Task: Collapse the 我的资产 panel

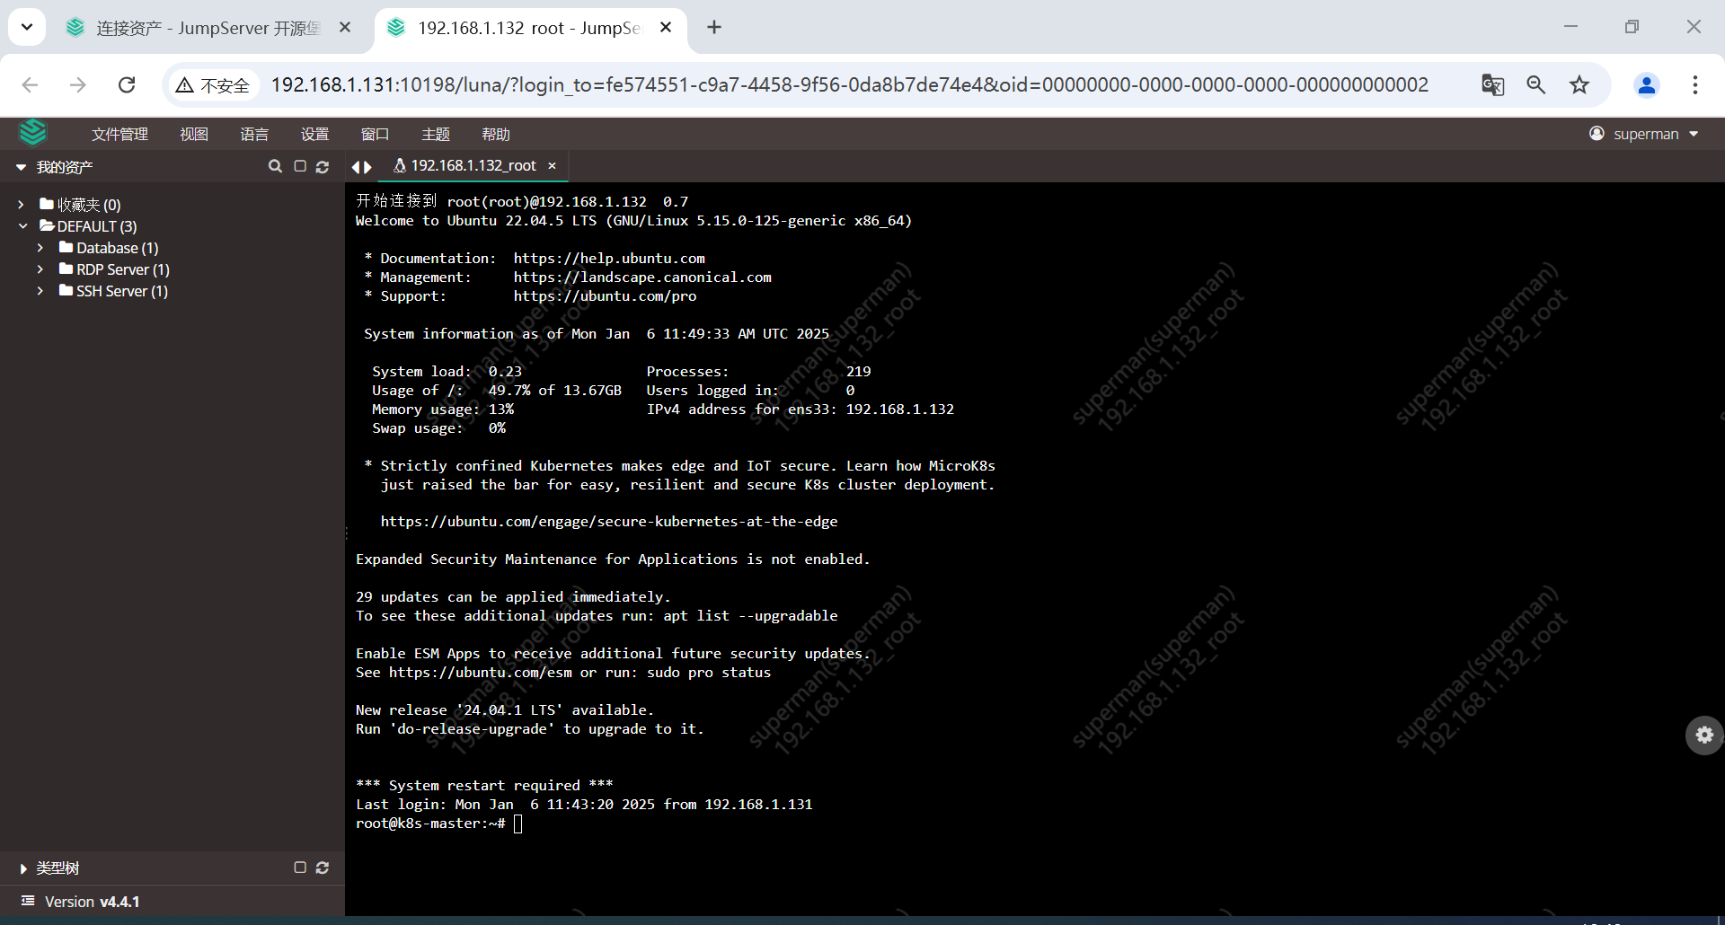Action: [21, 167]
